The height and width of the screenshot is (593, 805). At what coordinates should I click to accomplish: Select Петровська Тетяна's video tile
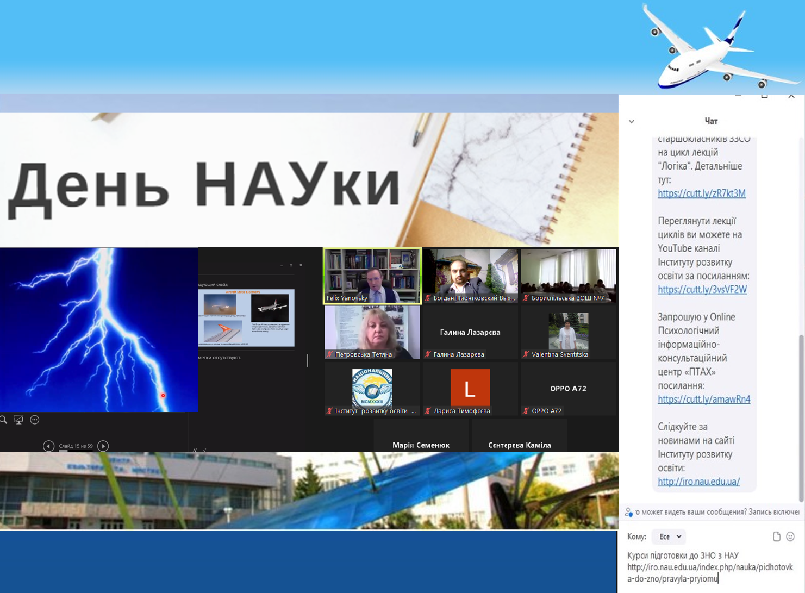[x=372, y=332]
